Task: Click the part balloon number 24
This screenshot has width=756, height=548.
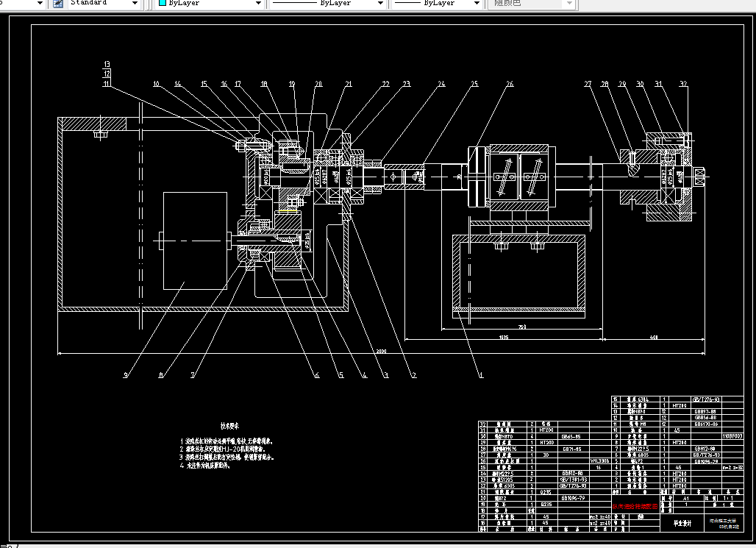Action: click(x=442, y=83)
